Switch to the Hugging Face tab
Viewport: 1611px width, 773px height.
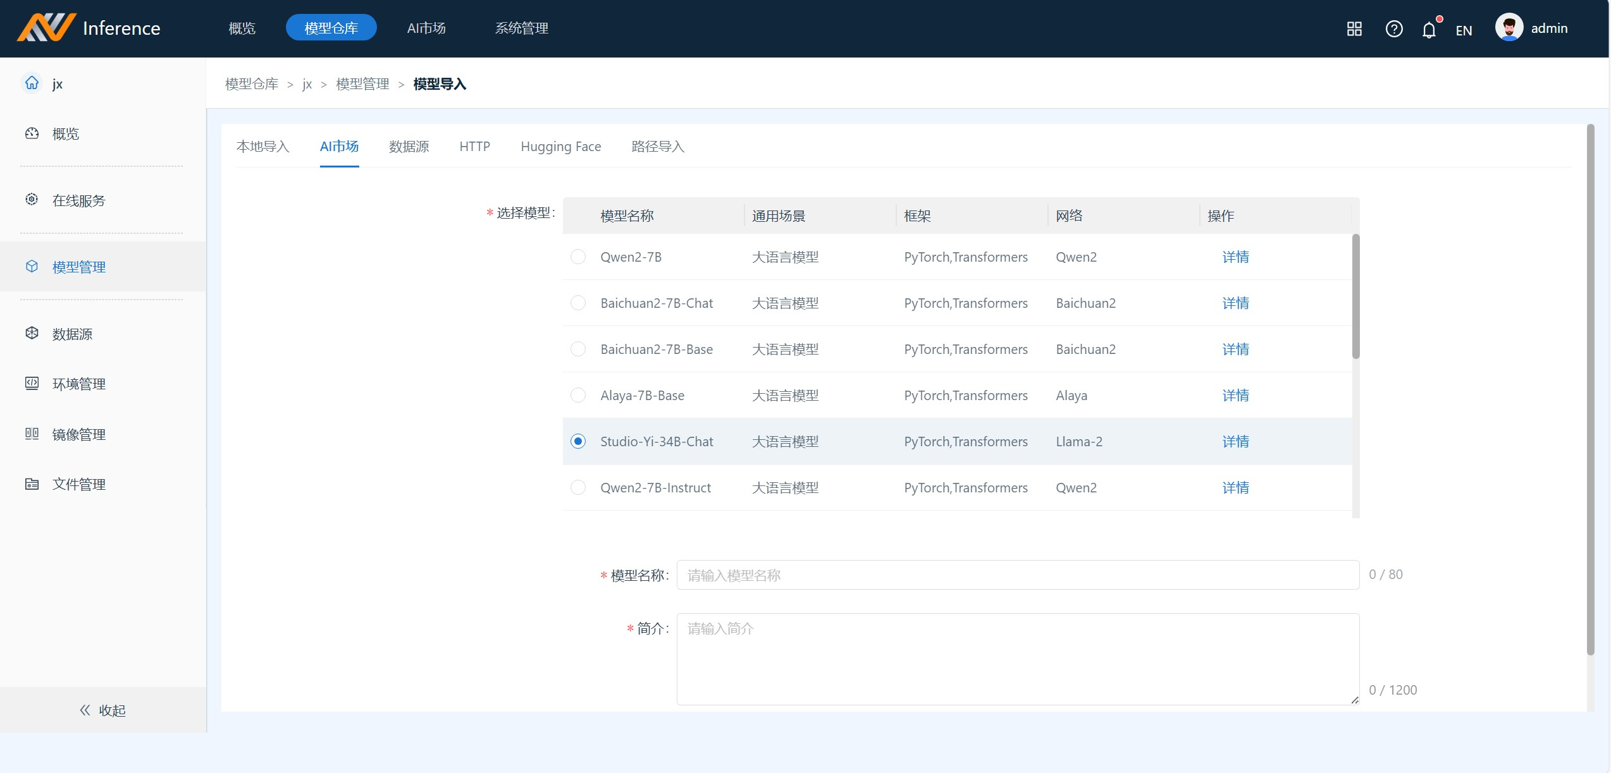tap(560, 147)
